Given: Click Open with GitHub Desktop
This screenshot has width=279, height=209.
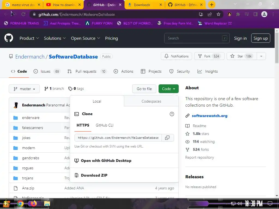Looking at the screenshot, I should (106, 161).
